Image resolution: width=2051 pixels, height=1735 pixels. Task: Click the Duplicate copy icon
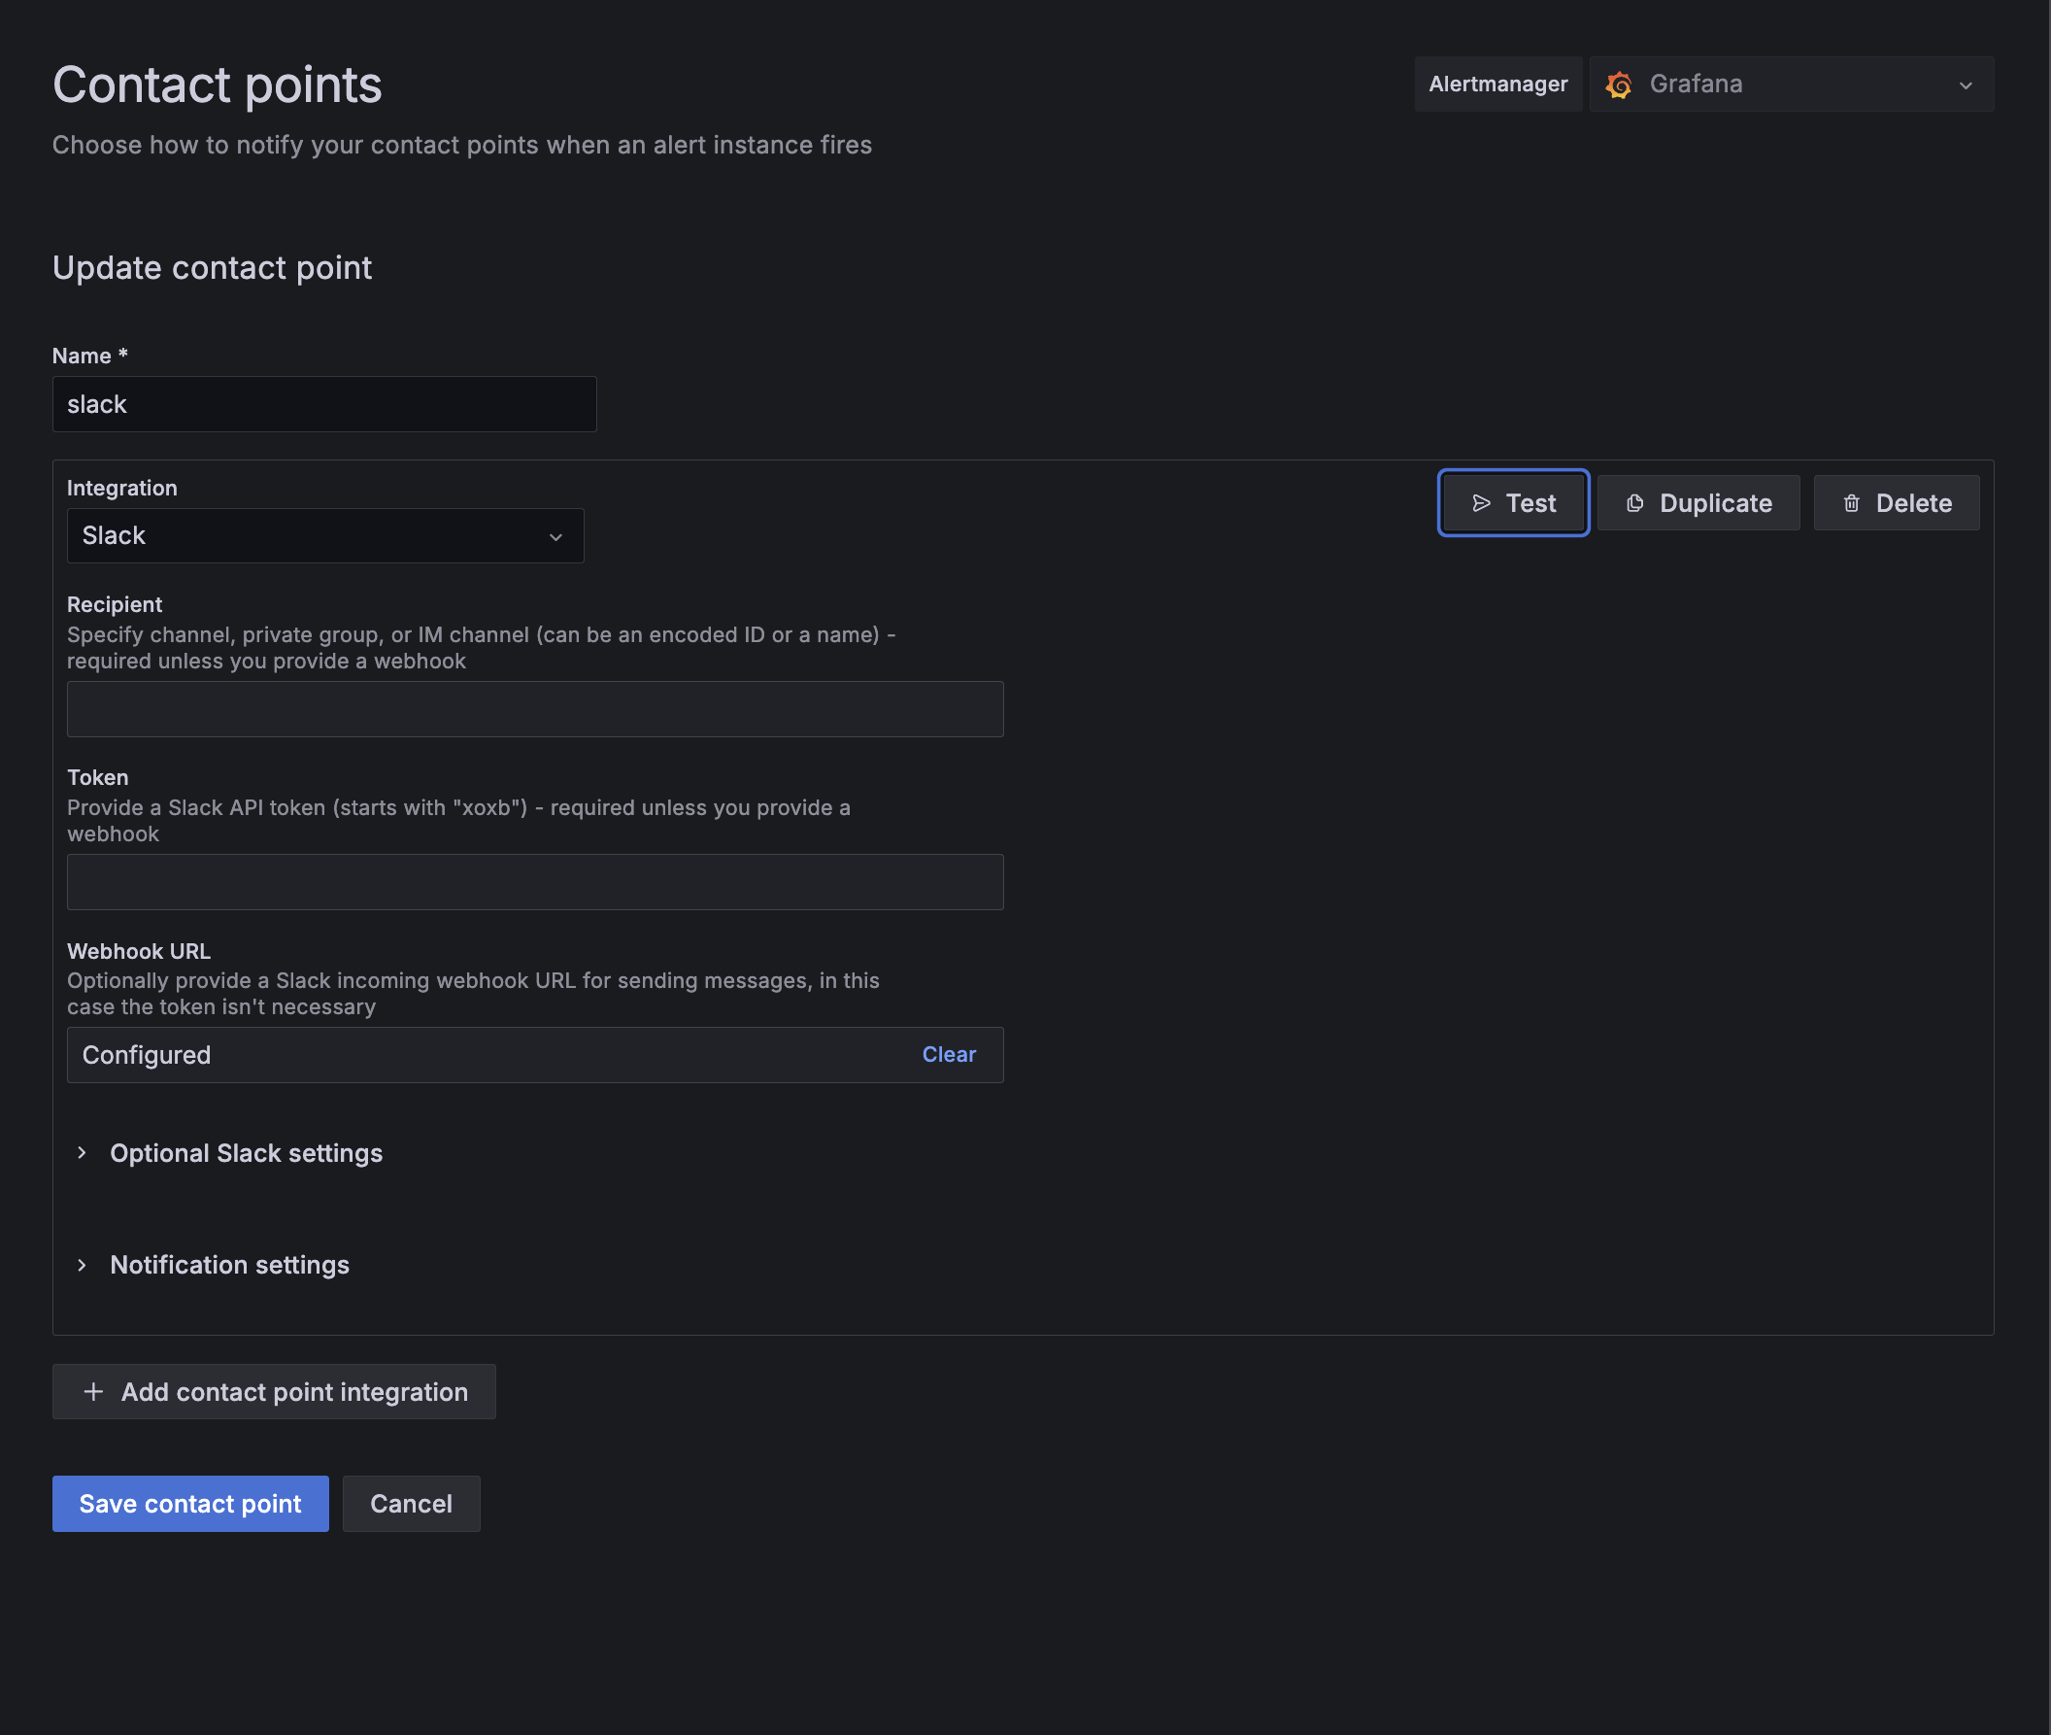pos(1635,503)
